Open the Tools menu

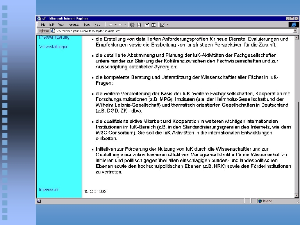click(x=87, y=25)
